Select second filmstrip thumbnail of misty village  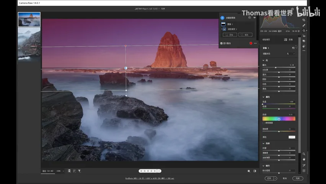(29, 44)
